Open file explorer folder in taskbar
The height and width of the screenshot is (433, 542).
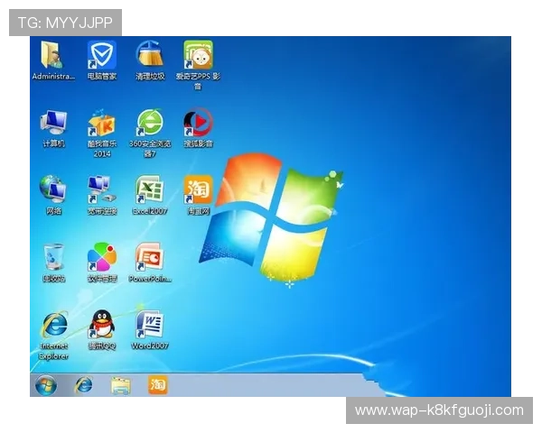[120, 385]
